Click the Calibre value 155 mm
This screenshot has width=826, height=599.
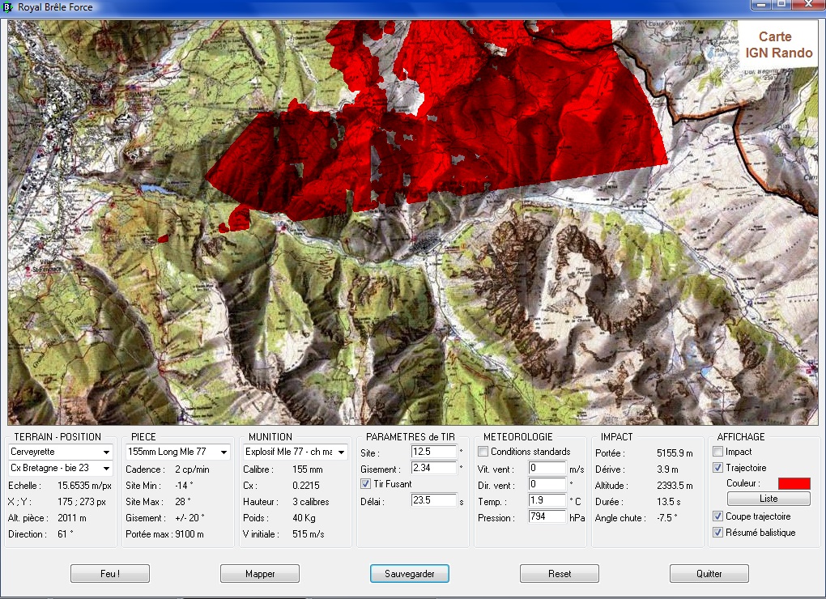(308, 469)
